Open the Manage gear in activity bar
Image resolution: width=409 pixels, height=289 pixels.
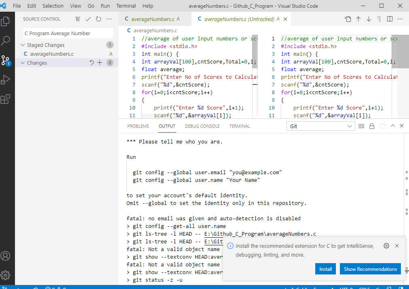point(6,275)
